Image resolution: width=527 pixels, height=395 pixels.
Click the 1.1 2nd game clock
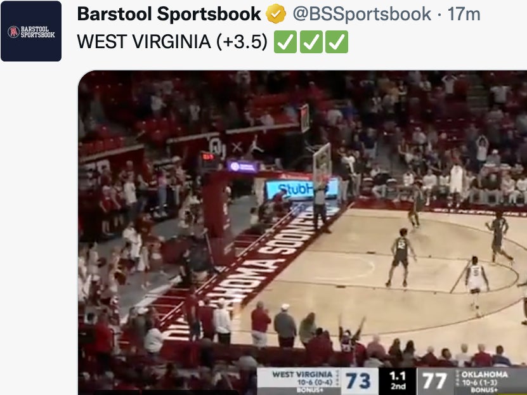coord(398,381)
